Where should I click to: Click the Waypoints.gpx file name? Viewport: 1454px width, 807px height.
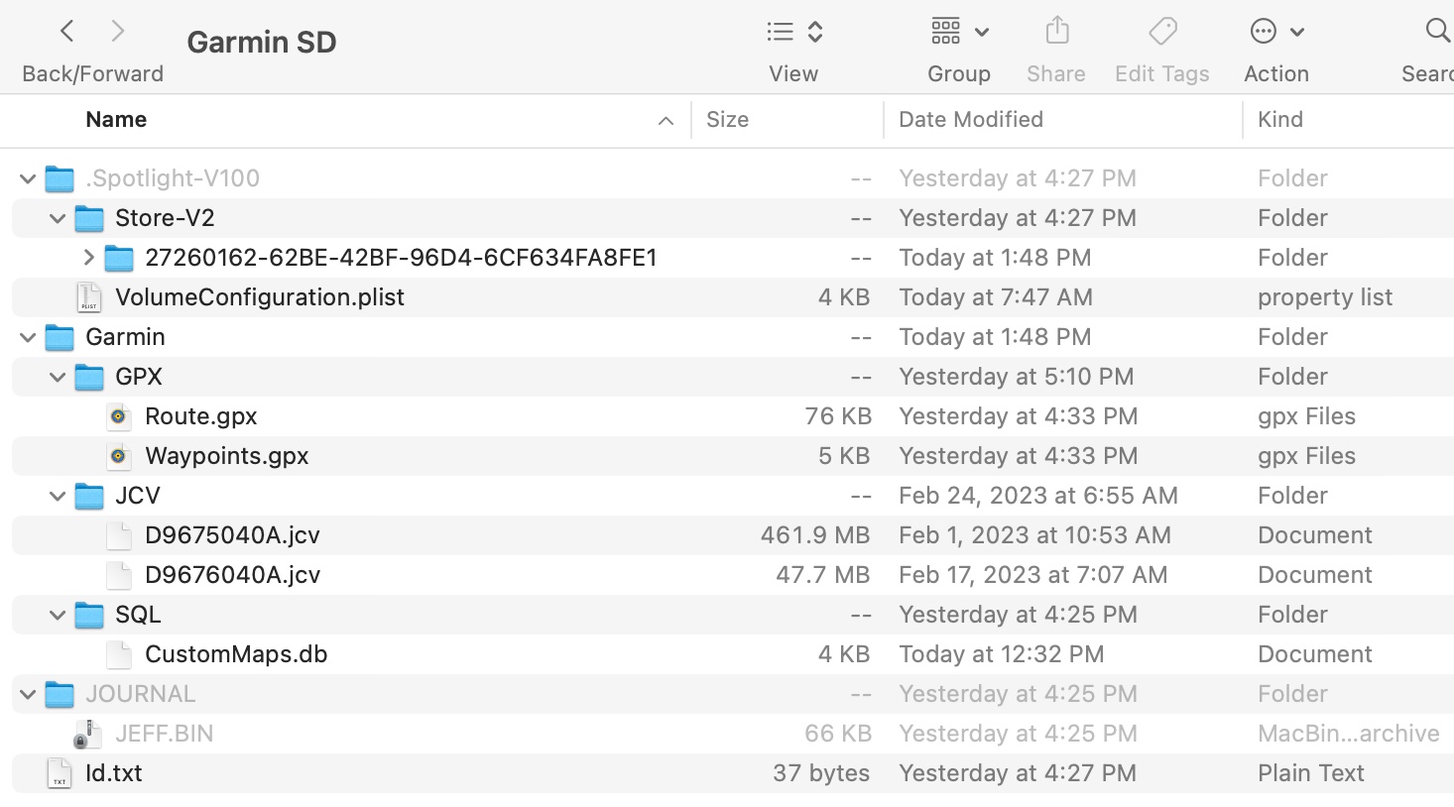click(227, 456)
